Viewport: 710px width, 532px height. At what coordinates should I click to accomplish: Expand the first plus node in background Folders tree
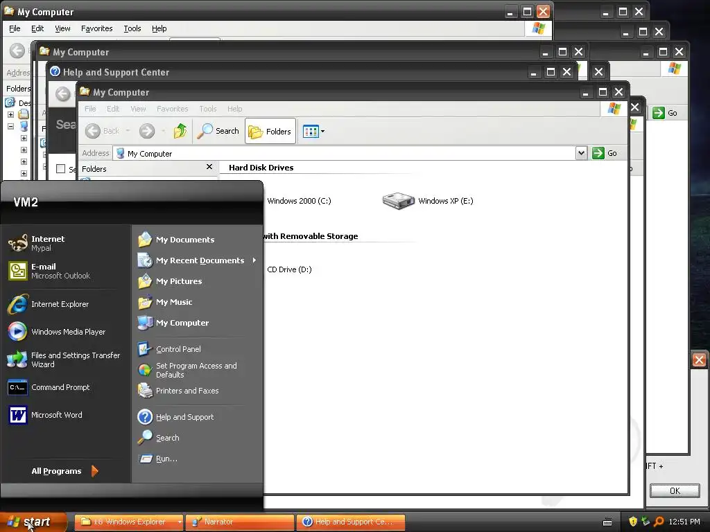pos(10,114)
